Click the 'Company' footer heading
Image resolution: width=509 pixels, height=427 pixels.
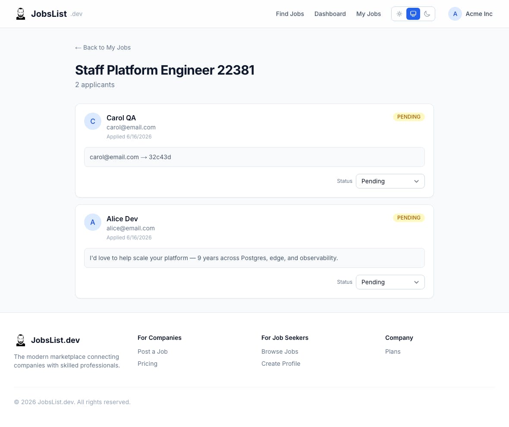(x=399, y=338)
